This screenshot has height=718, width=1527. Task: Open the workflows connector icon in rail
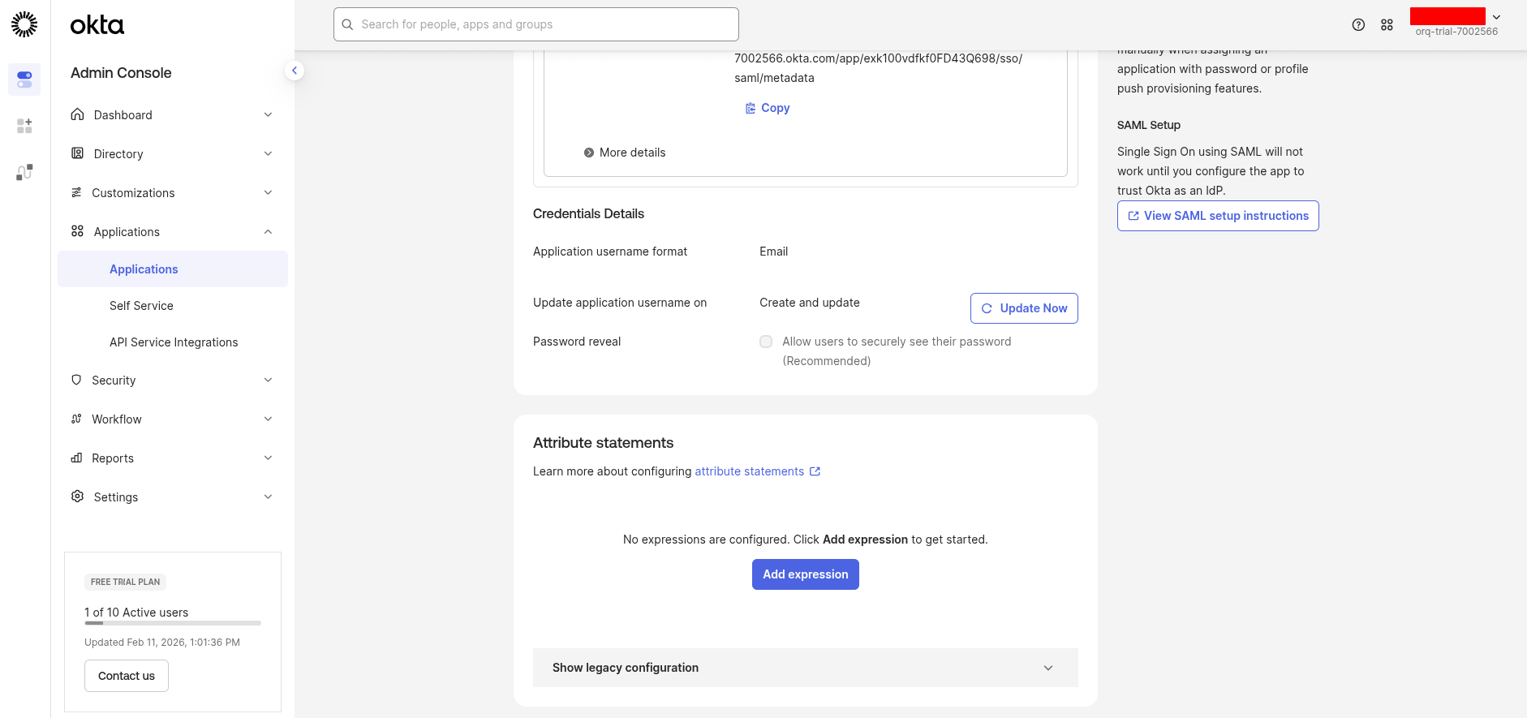24,172
